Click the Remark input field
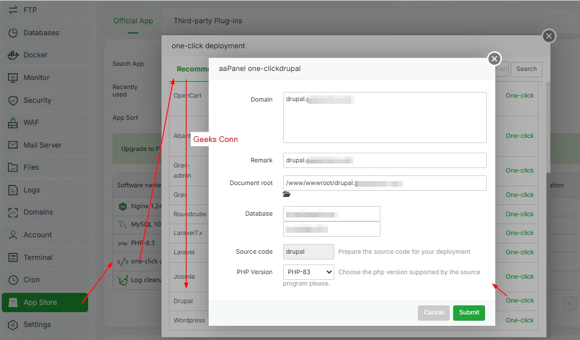580x340 pixels. click(384, 161)
